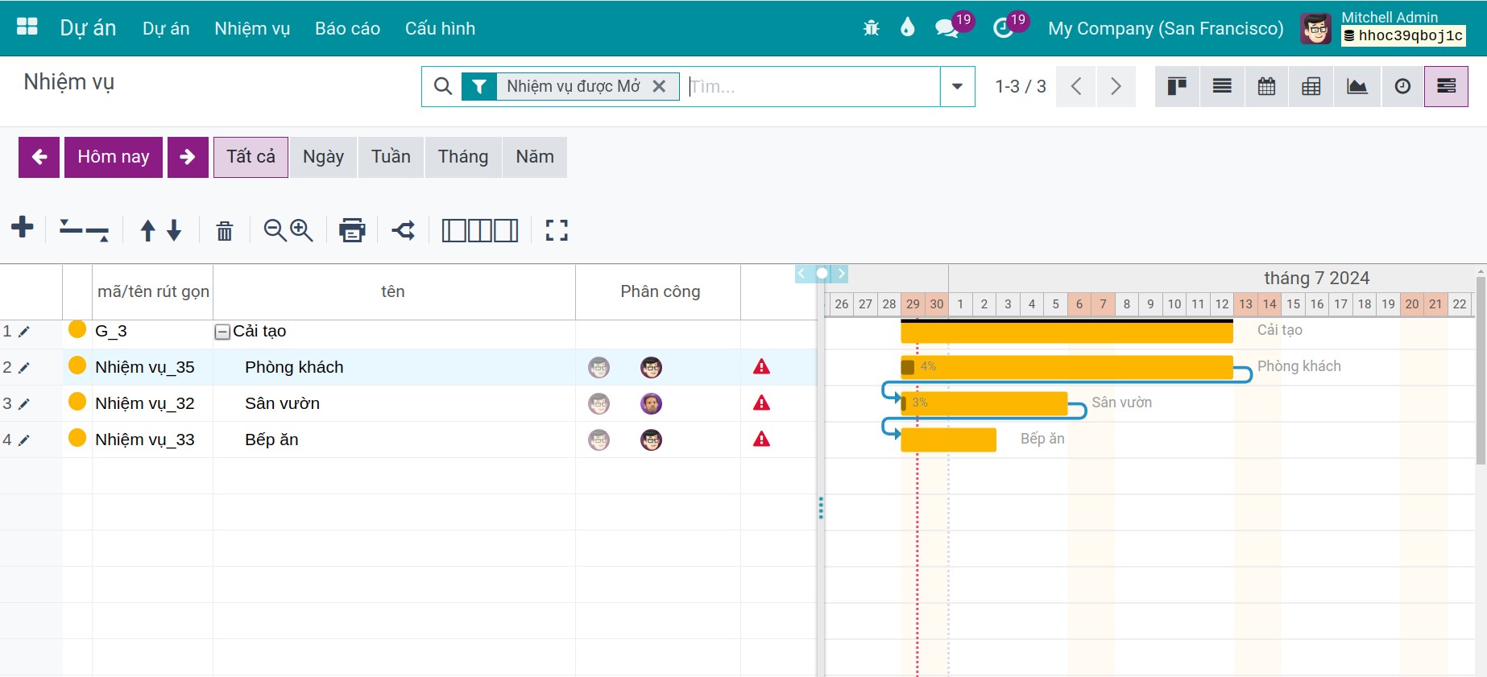Open the Dự án menu item
The width and height of the screenshot is (1487, 677).
pos(166,28)
